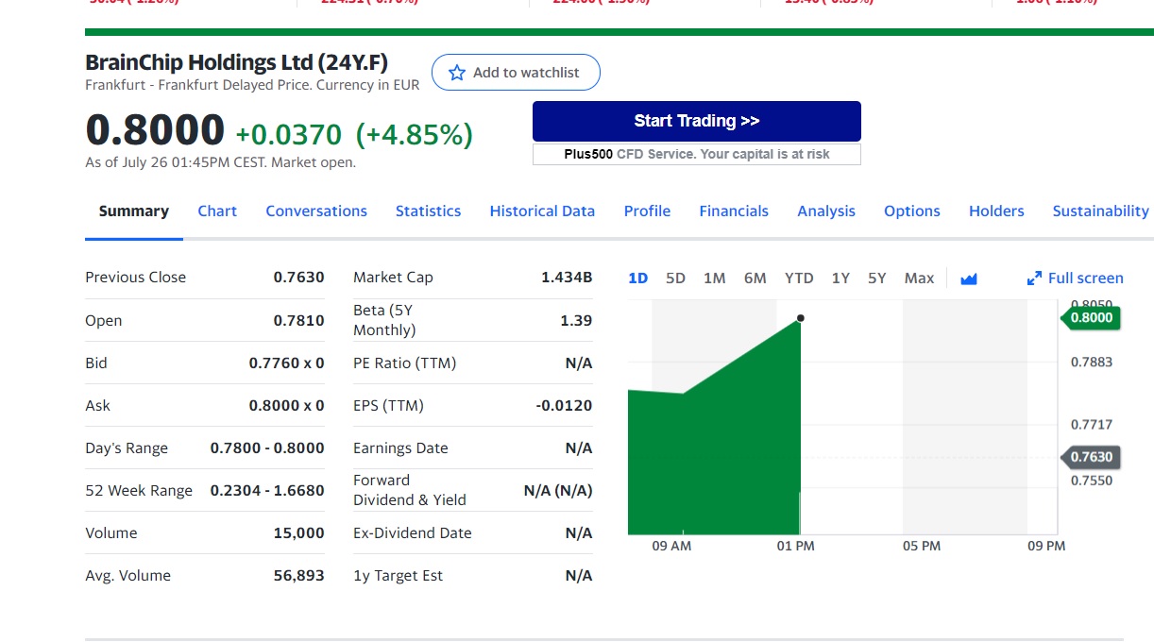The height and width of the screenshot is (642, 1154).
Task: Open the Historical Data tab
Action: tap(542, 211)
